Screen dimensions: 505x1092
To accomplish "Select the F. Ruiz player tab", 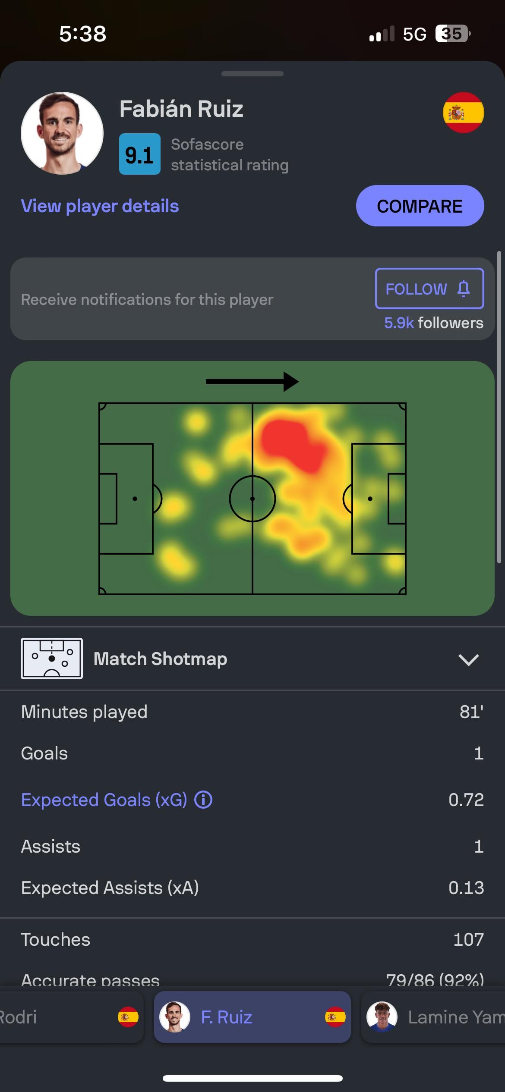I will point(252,1017).
